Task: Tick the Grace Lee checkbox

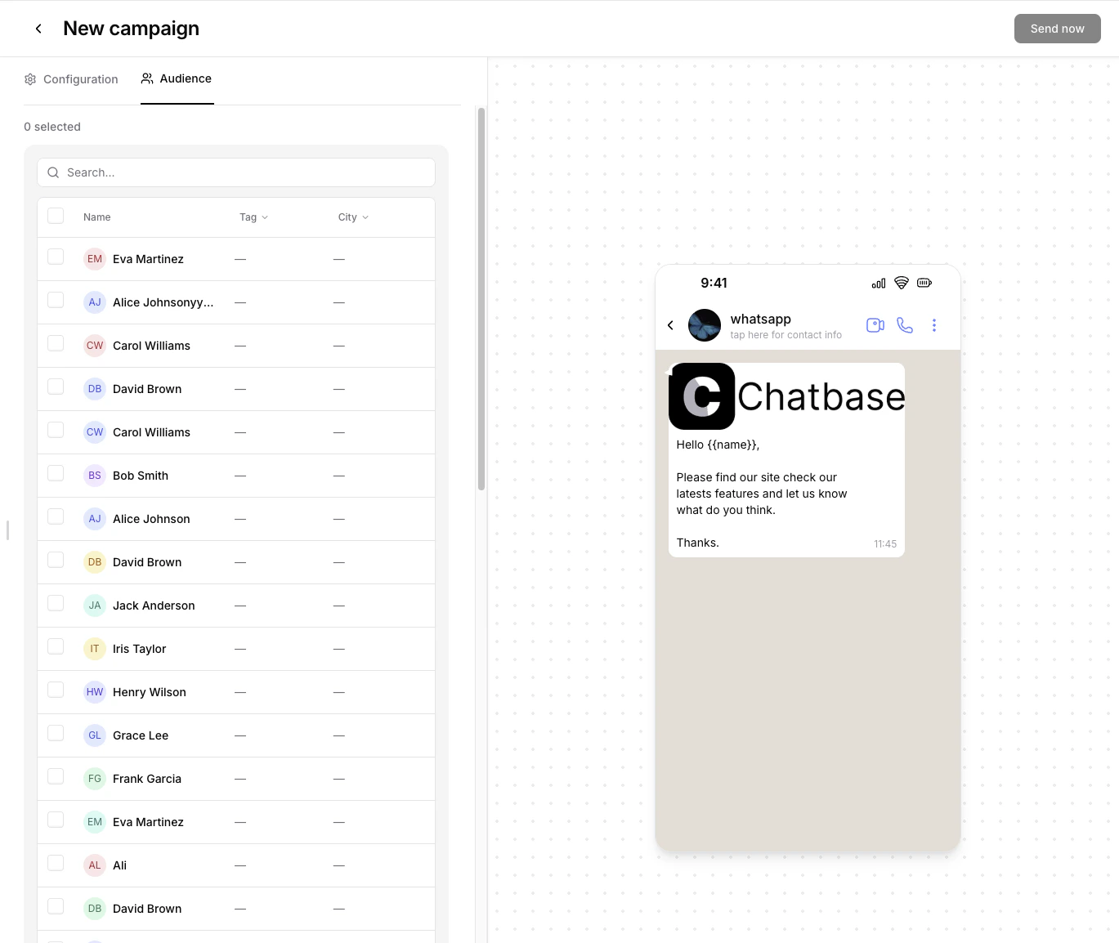Action: 56,733
